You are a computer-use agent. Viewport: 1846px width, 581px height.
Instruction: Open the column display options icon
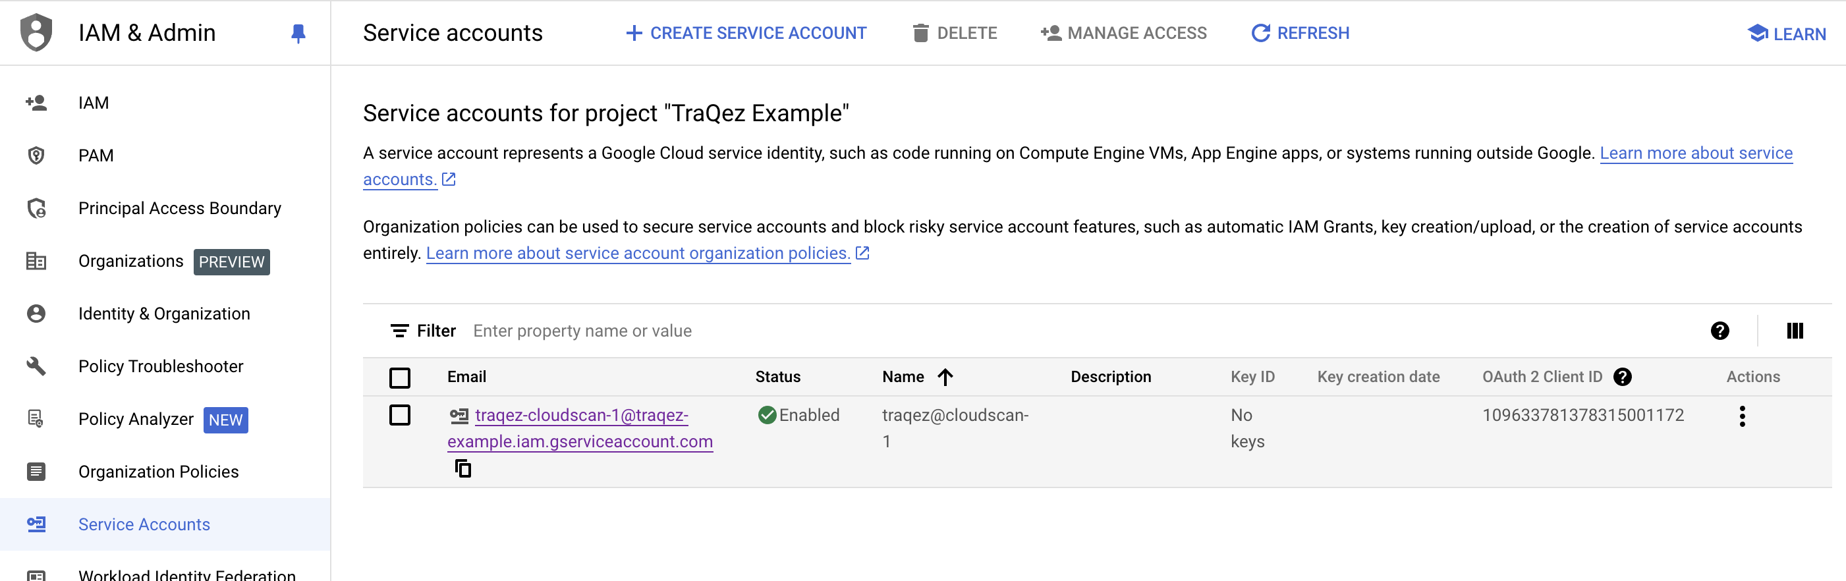click(x=1795, y=331)
